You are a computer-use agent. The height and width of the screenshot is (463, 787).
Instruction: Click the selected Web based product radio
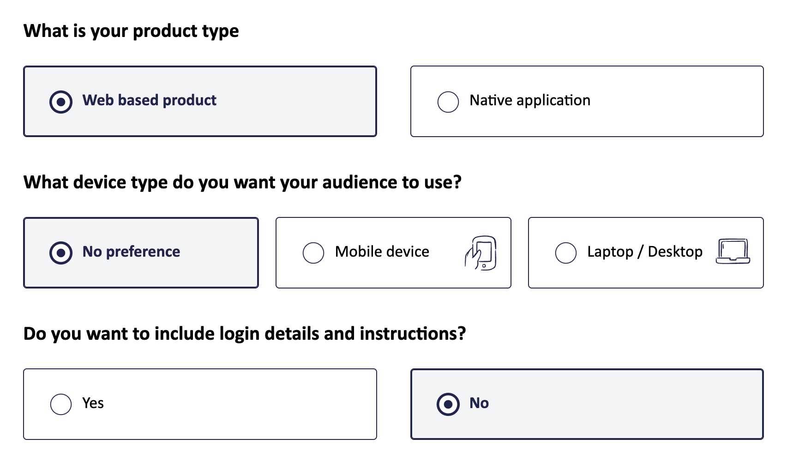tap(60, 101)
